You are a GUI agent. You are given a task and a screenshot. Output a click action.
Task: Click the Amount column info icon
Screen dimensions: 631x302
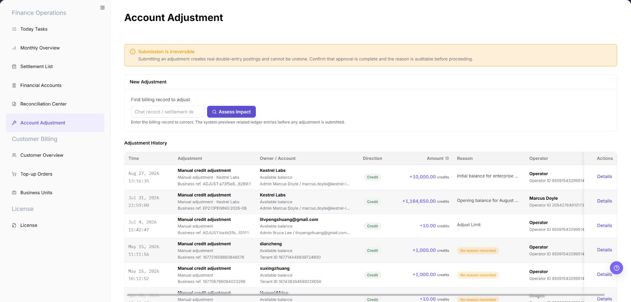point(447,158)
